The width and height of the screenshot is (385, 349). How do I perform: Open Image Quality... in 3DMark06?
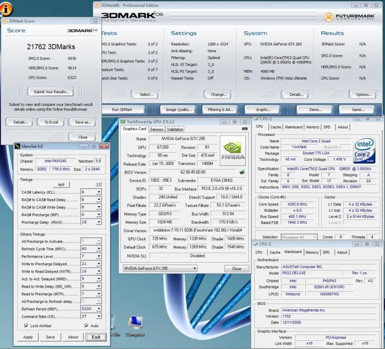[x=178, y=110]
